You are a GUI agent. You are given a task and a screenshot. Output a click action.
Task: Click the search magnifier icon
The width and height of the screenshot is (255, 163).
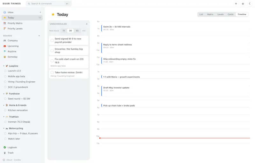tap(29, 3)
